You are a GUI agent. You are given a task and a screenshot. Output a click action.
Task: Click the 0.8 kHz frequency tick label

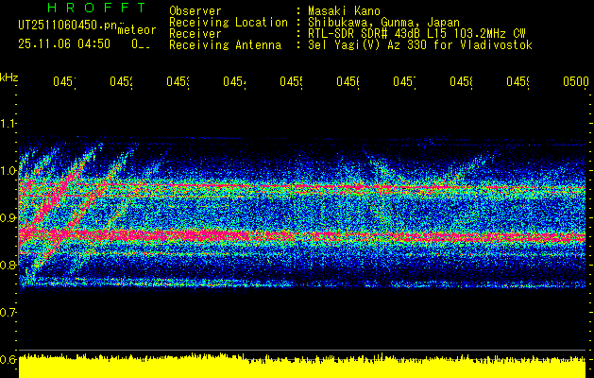coord(8,265)
